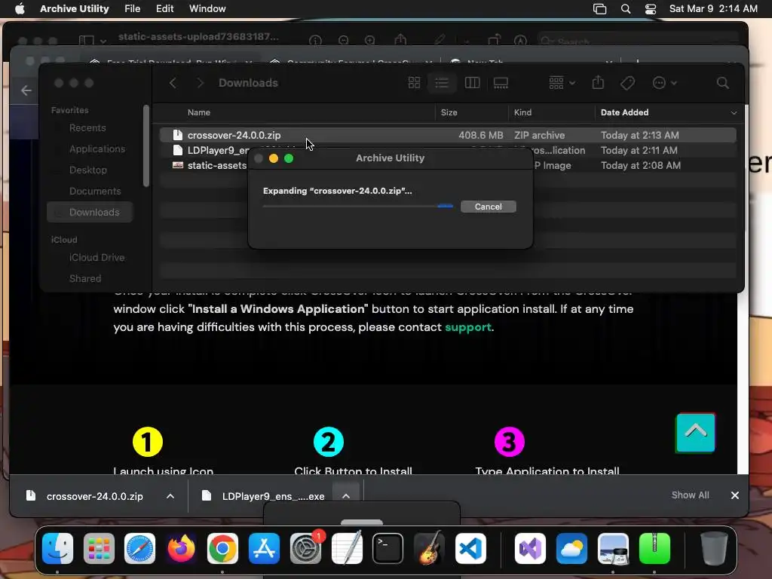
Task: Open iCloud Drive in Finder sidebar
Action: (96, 258)
